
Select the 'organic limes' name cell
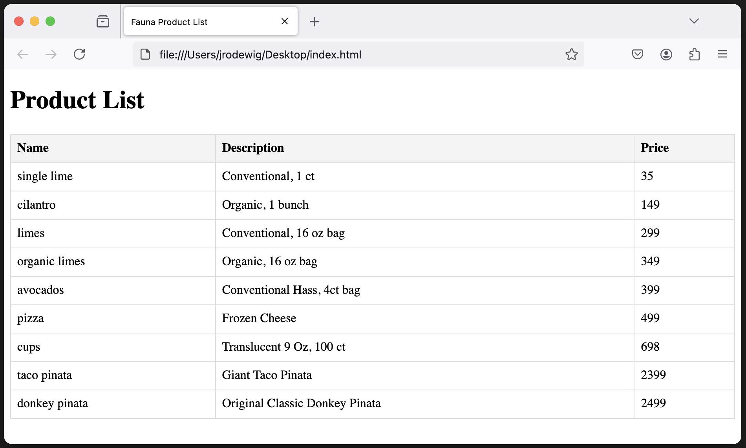[113, 262]
